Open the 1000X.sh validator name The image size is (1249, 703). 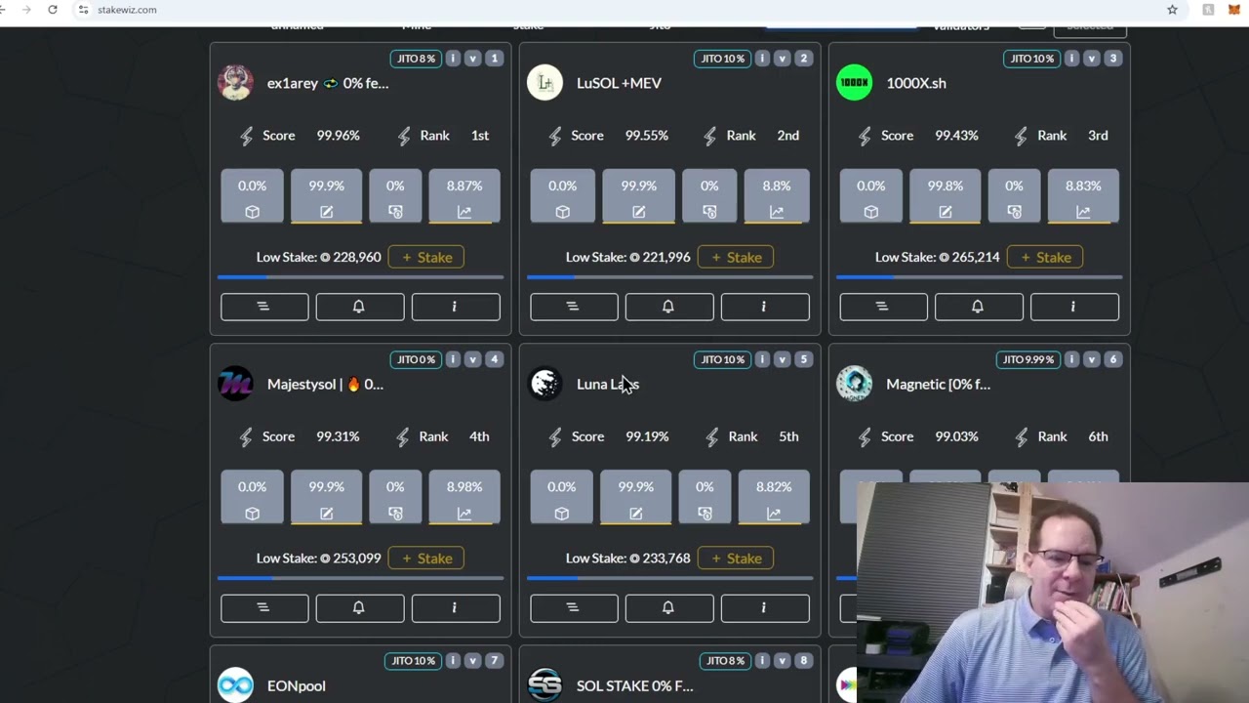[x=915, y=83]
